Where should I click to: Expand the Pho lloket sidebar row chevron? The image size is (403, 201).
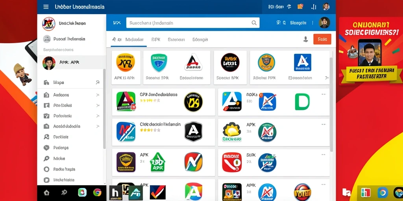(98, 105)
